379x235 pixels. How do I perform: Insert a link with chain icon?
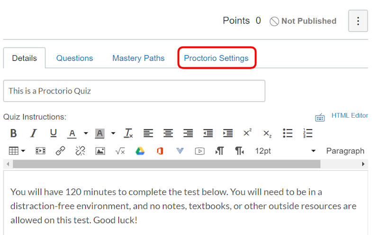[x=60, y=151]
